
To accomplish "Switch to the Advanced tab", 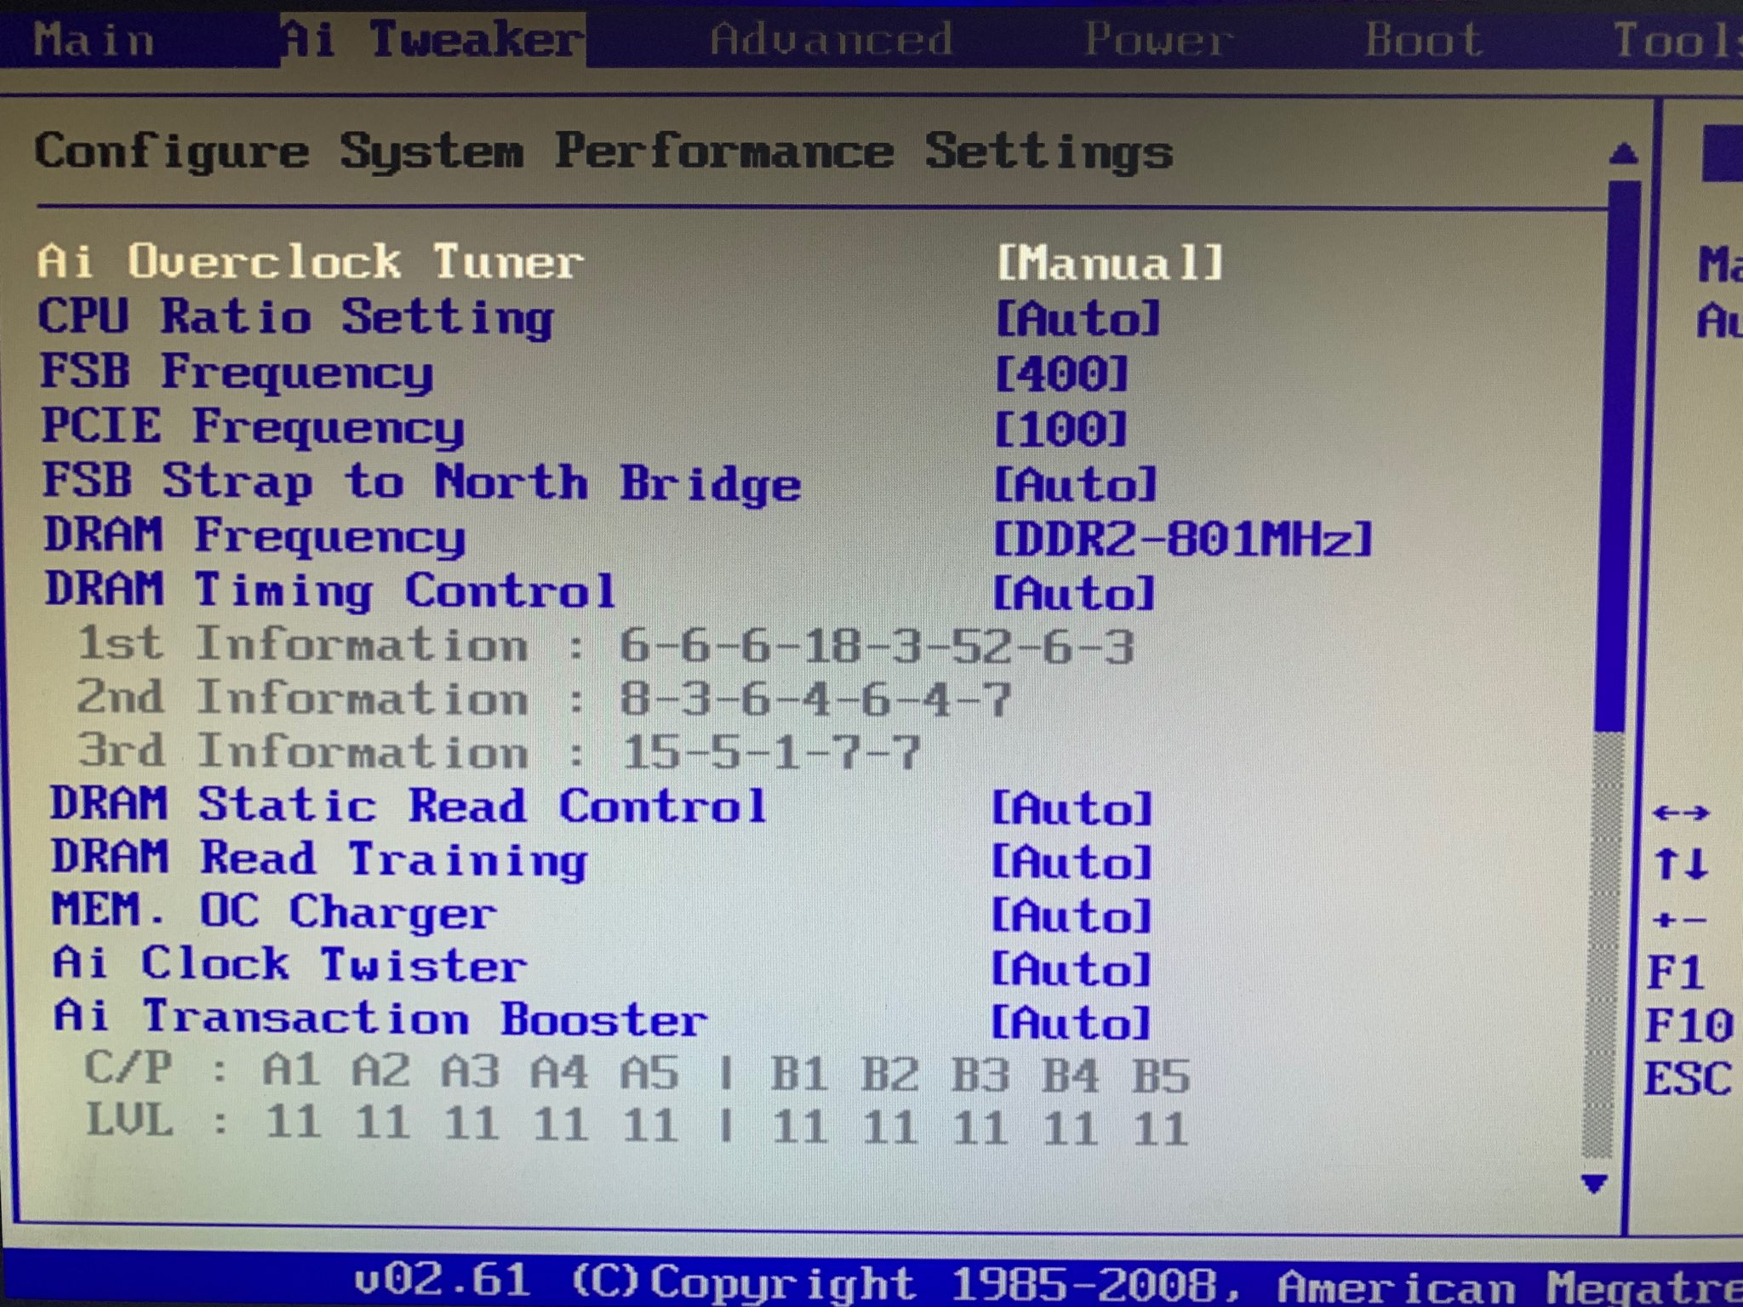I will coord(831,39).
